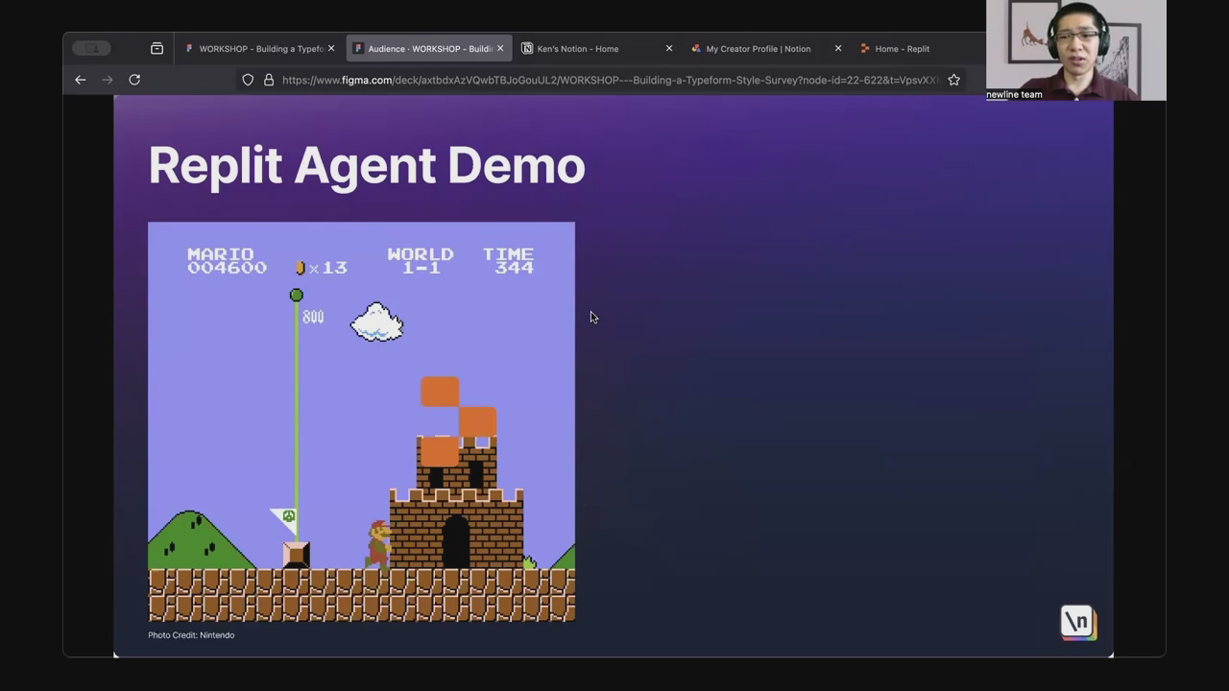1229x691 pixels.
Task: Close the Ken's Notion - Home tab
Action: (669, 48)
